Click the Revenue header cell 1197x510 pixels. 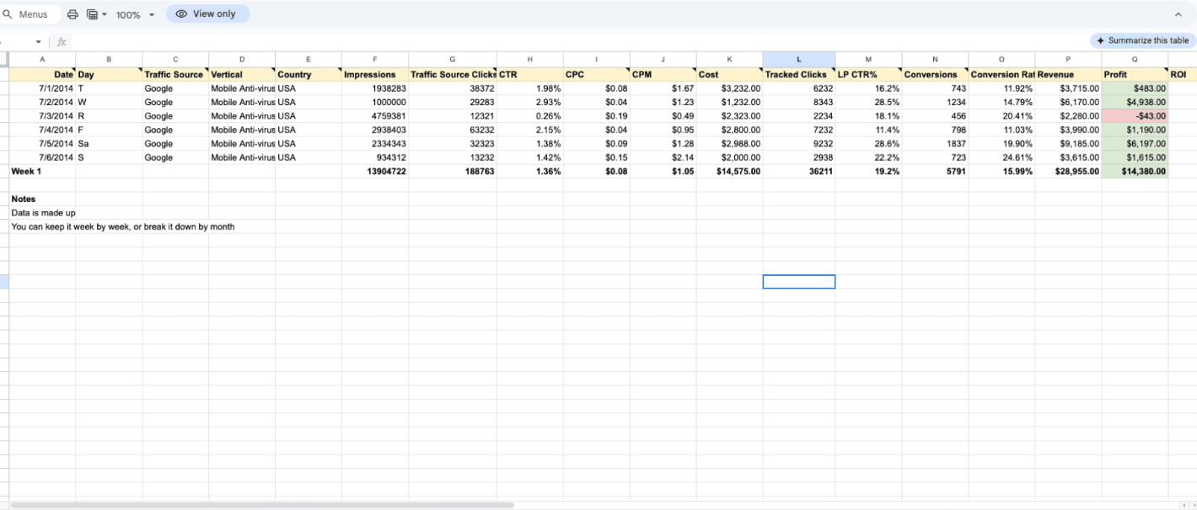coord(1068,74)
